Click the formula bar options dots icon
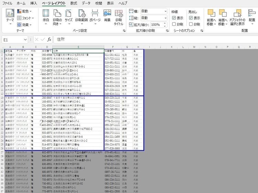The height and width of the screenshot is (193, 258). point(31,40)
